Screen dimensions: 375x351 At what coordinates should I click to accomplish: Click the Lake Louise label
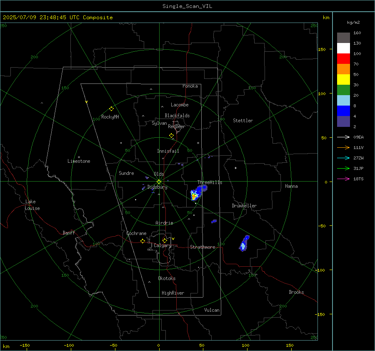tap(32, 205)
